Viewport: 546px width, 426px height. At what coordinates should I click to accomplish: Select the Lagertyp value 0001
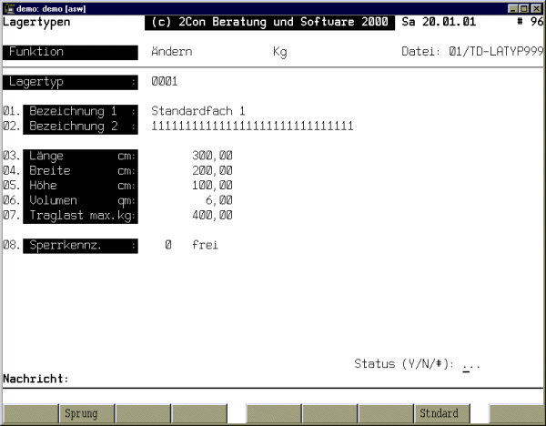tap(165, 82)
